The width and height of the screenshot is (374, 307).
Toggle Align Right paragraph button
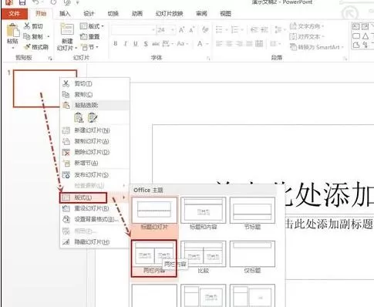click(x=239, y=44)
